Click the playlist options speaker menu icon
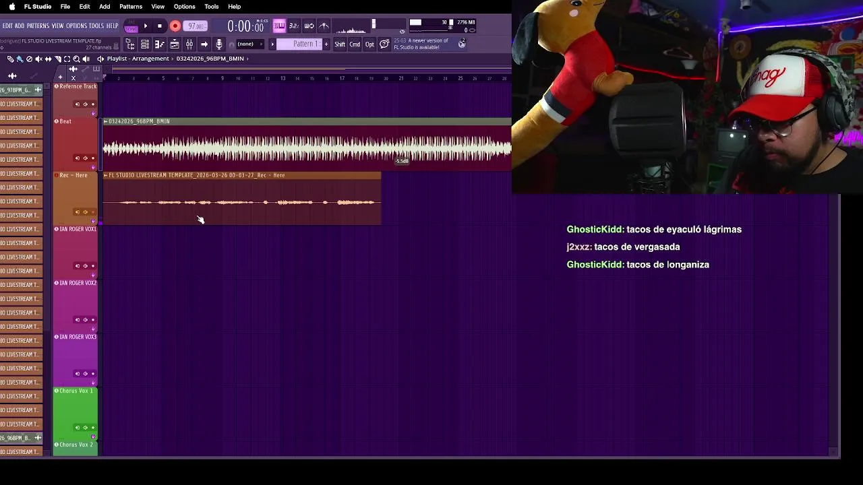The height and width of the screenshot is (485, 863). coord(100,59)
